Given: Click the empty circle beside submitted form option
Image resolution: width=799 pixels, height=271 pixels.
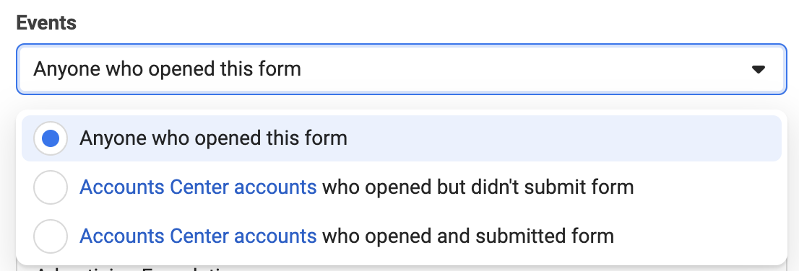Looking at the screenshot, I should tap(51, 236).
